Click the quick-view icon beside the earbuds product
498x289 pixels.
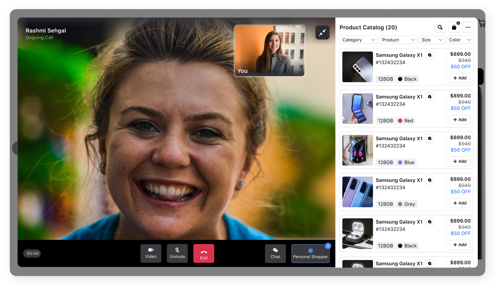tap(430, 222)
